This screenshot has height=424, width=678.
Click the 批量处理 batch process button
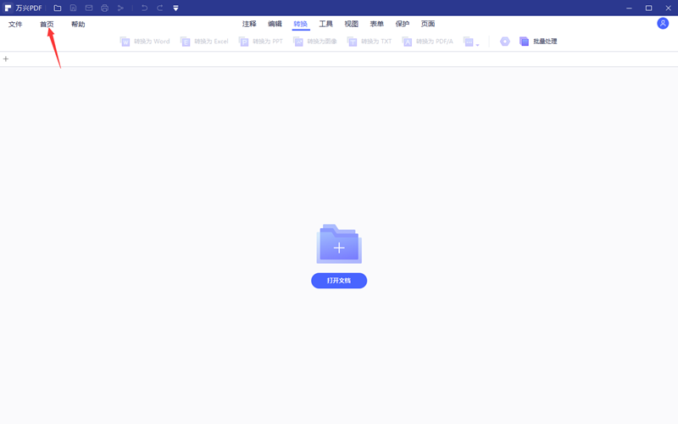[x=538, y=42]
